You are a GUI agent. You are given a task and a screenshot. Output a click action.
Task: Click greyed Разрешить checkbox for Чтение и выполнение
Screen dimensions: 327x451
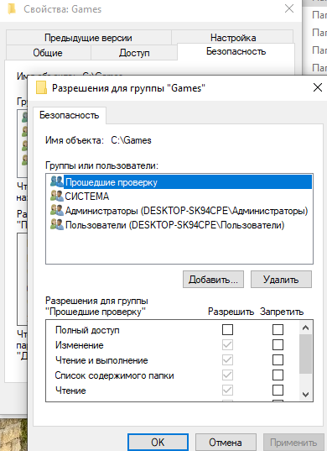(227, 359)
